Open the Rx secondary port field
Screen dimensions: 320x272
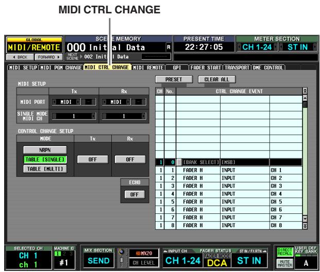(139, 102)
